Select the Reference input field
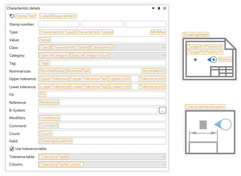Image resolution: width=241 pixels, height=176 pixels. (x=102, y=102)
